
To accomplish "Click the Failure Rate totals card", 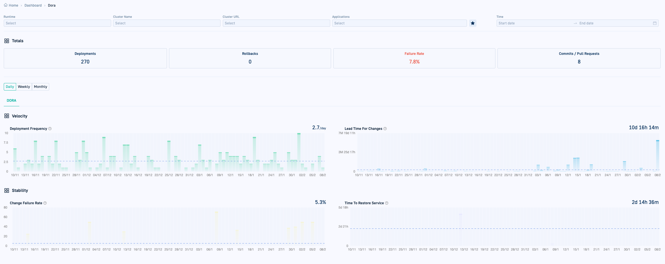I will coord(414,58).
